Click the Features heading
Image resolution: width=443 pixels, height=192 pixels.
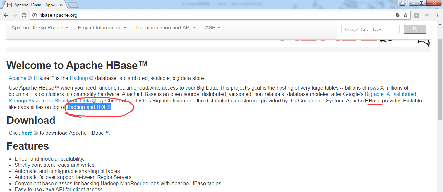(x=28, y=146)
